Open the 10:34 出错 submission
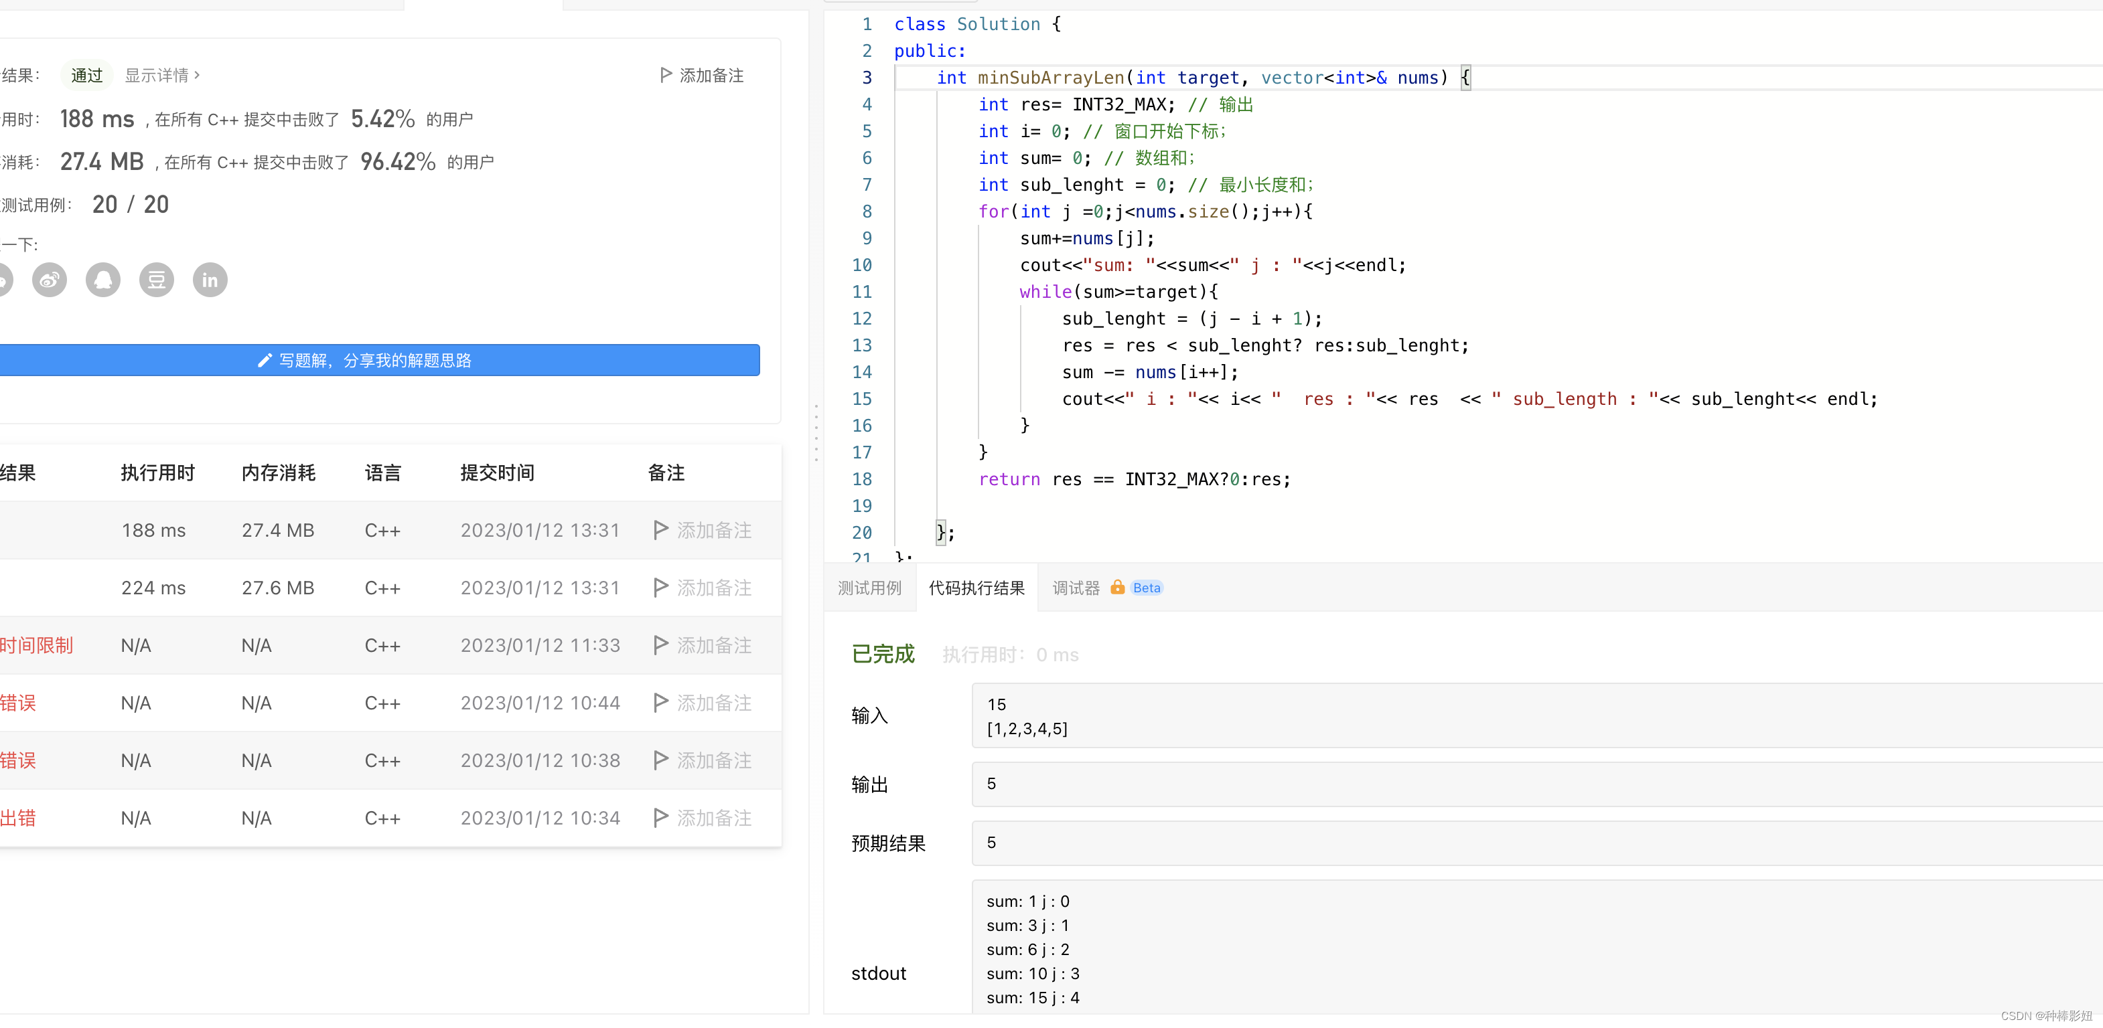Image resolution: width=2103 pixels, height=1028 pixels. [18, 817]
